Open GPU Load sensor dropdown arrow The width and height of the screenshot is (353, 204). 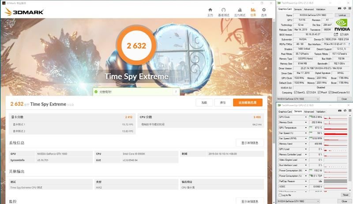tap(306, 149)
